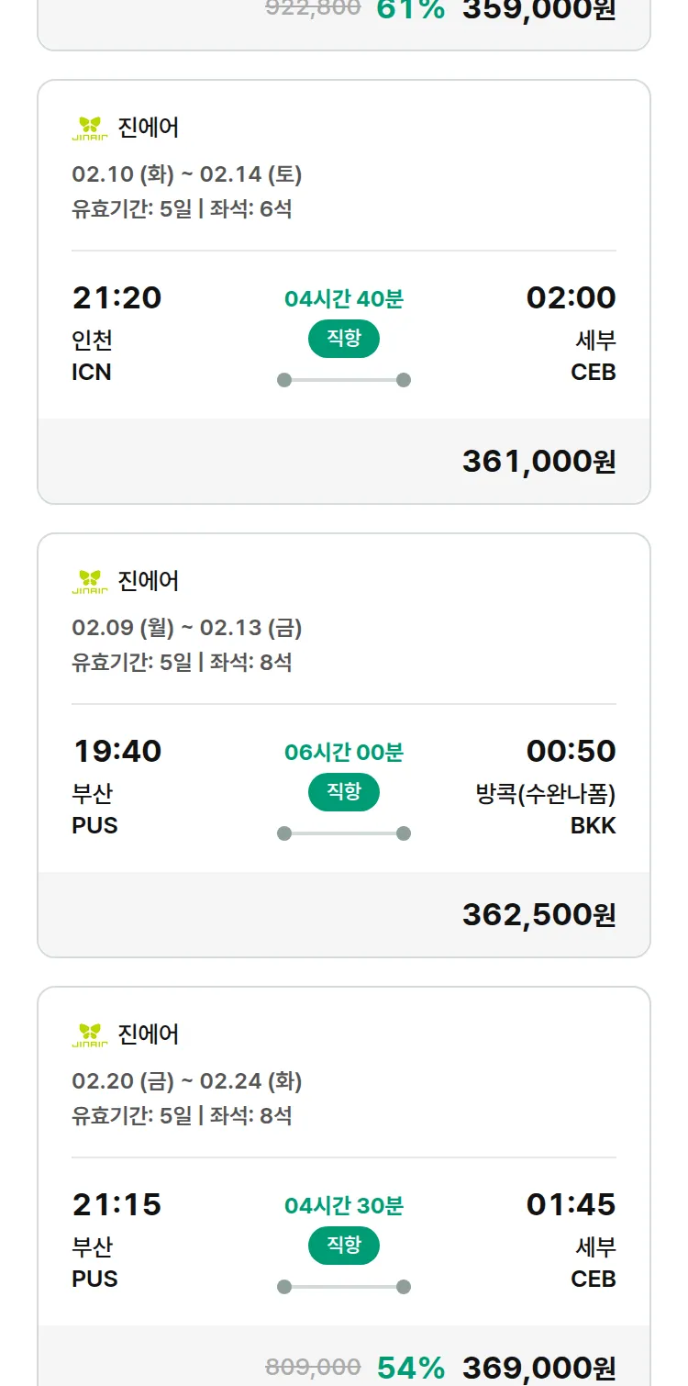Click the 21:20 Incheon departure time

(117, 298)
